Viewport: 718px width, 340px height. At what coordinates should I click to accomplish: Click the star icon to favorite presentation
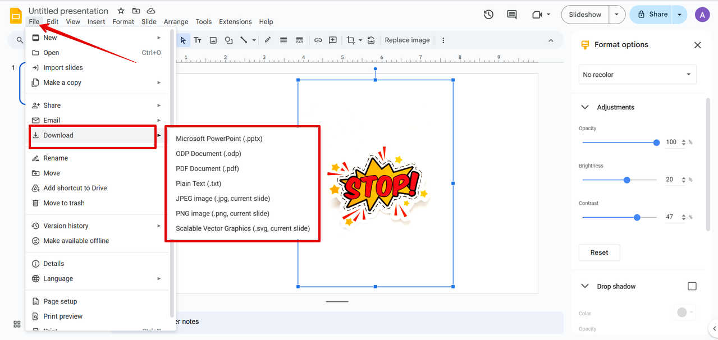[121, 11]
